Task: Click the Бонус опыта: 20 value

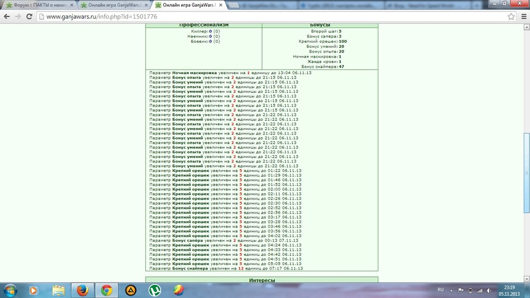Action: point(327,51)
